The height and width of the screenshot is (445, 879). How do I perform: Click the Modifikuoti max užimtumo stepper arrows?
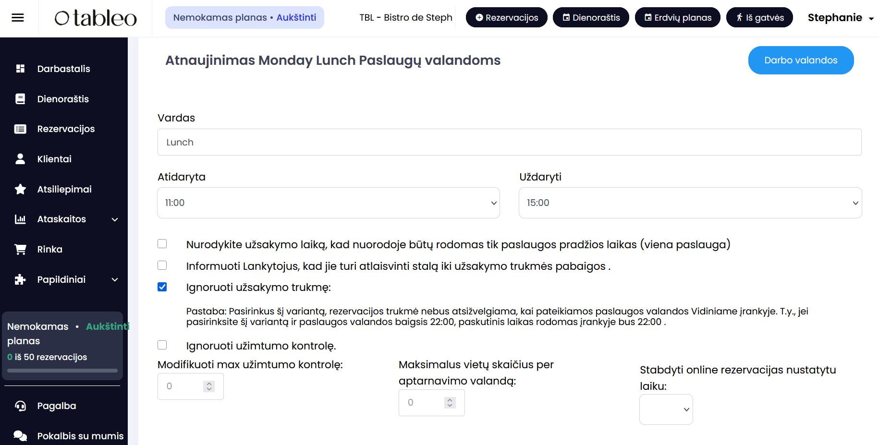click(x=209, y=386)
